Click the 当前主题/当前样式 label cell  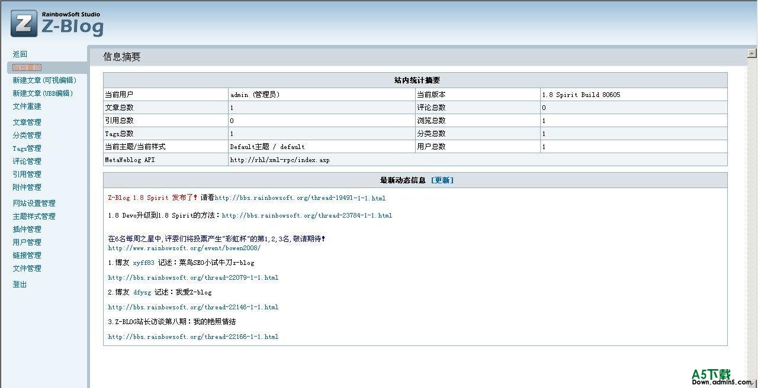166,147
